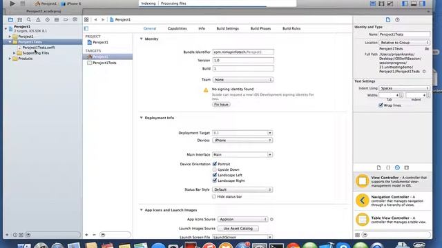Remove selected target with minus button
The width and height of the screenshot is (442, 248).
coord(94,235)
